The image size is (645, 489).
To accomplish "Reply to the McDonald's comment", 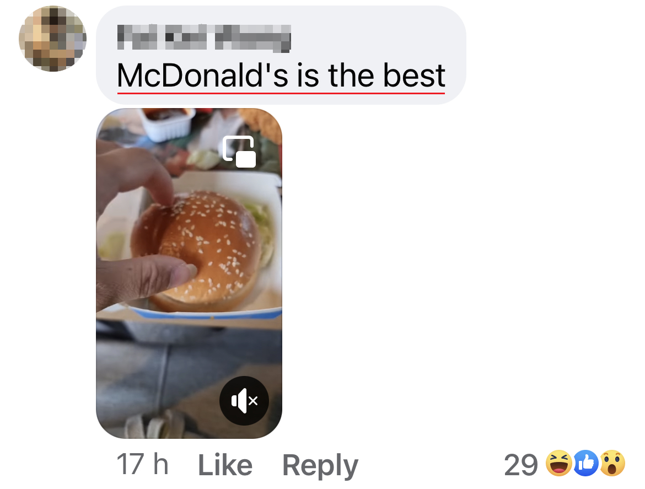I will (320, 466).
